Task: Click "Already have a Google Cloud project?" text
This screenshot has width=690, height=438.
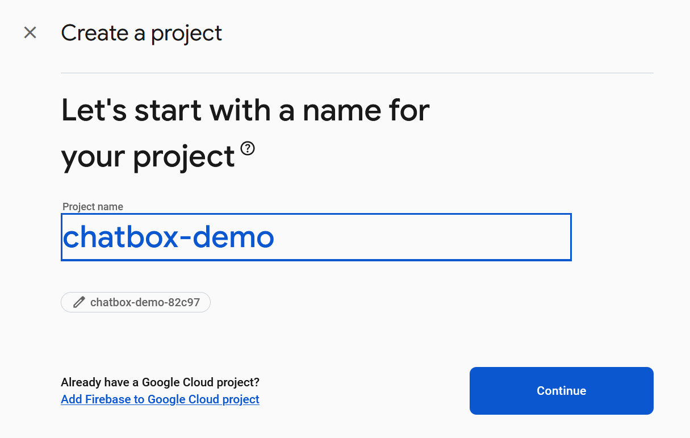Action: pos(160,382)
